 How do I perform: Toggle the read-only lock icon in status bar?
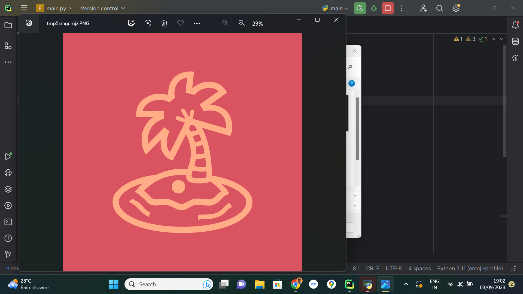point(513,269)
